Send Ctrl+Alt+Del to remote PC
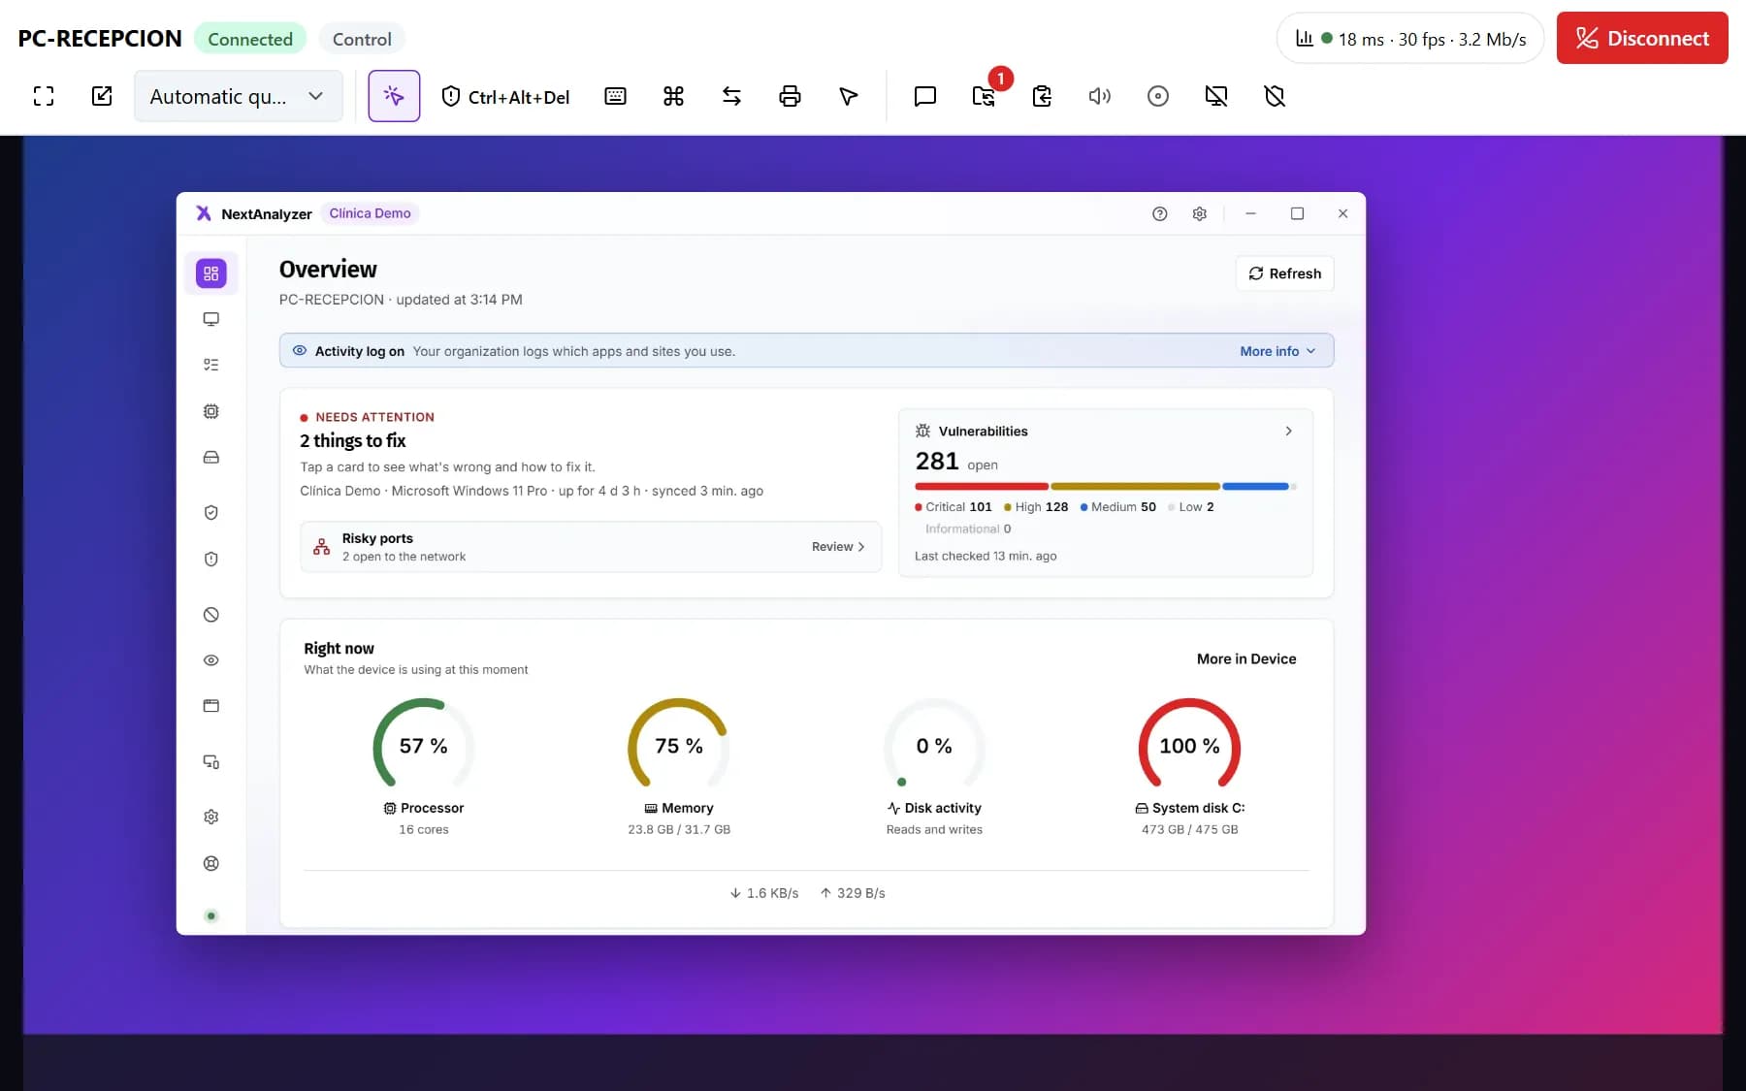The image size is (1746, 1091). click(x=505, y=96)
